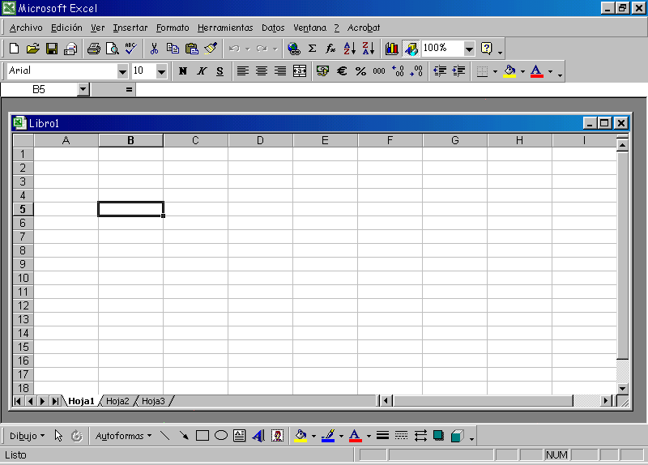
Task: Open the Name Box B5 dropdown
Action: coord(83,89)
